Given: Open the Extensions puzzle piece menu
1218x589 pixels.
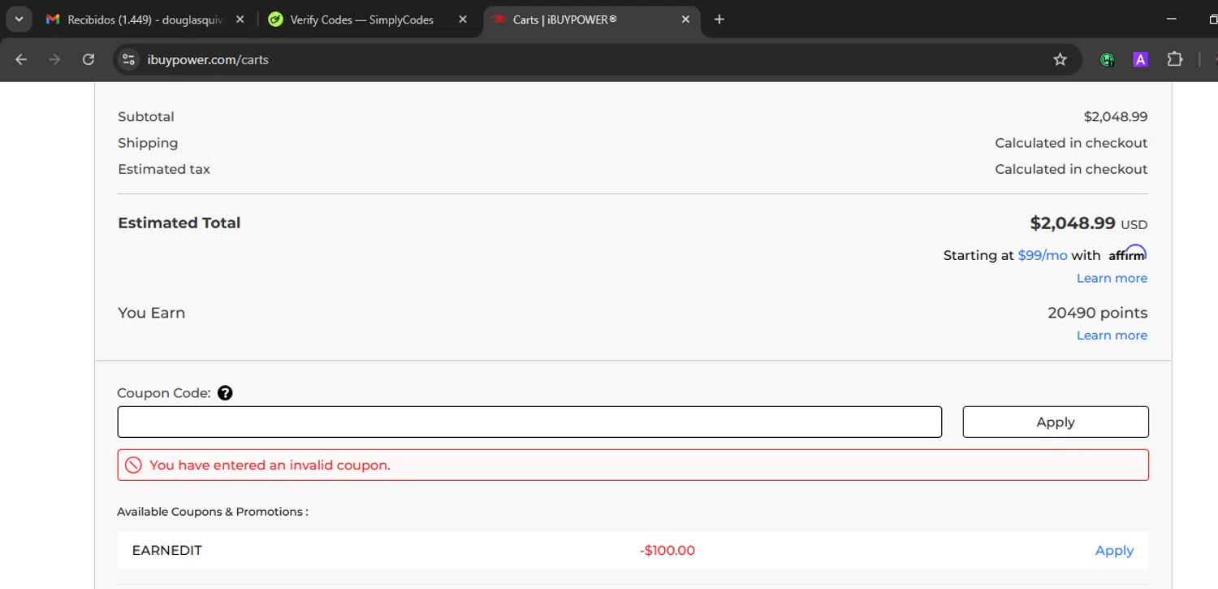Looking at the screenshot, I should [1175, 59].
